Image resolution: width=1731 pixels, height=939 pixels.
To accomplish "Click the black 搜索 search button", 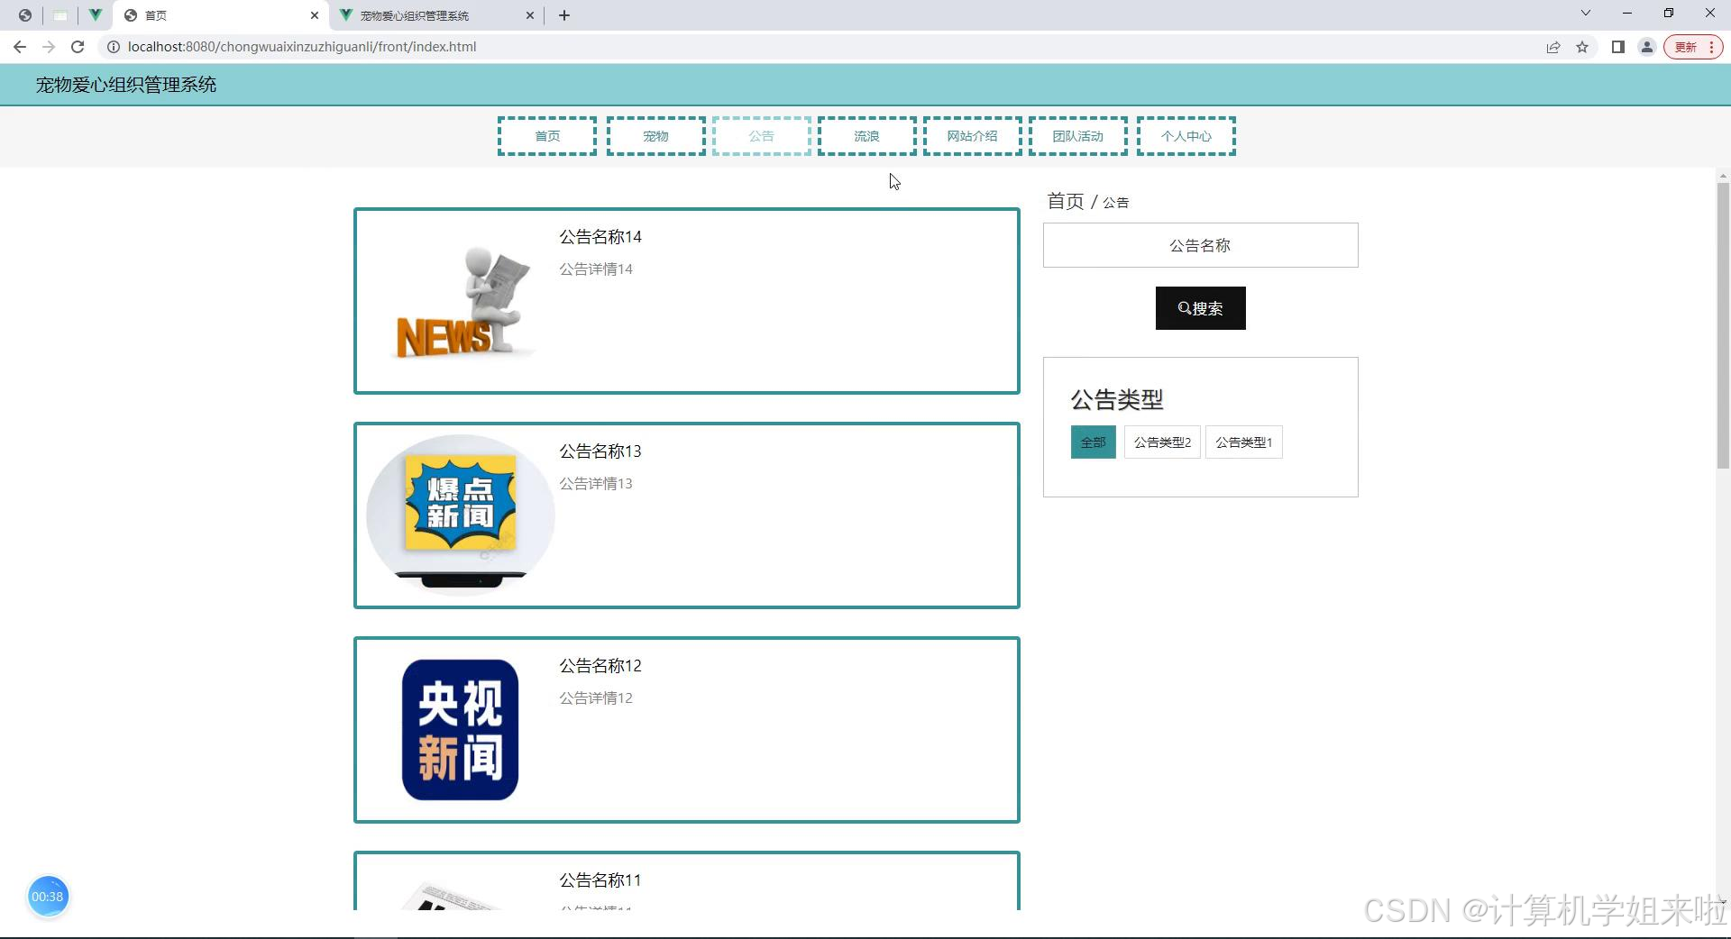I will (x=1201, y=308).
